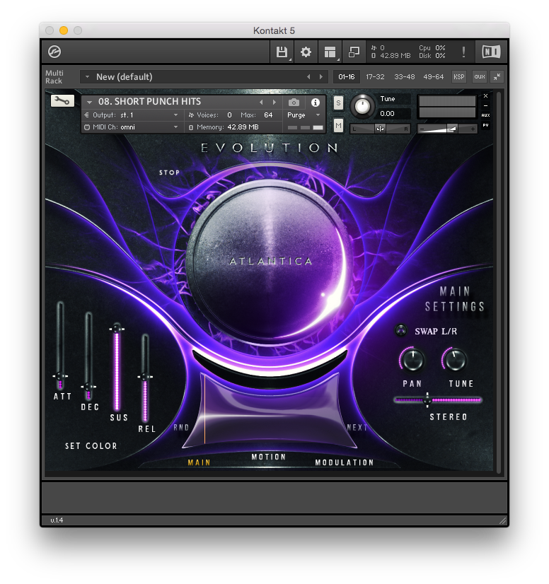Click the STEREO width slider handle

(427, 400)
